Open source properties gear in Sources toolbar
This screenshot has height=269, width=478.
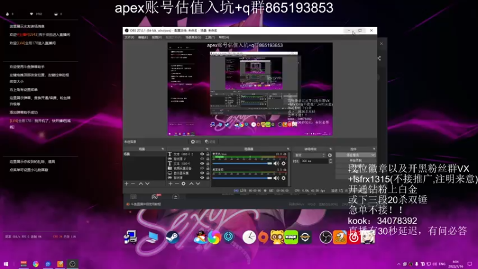point(183,184)
